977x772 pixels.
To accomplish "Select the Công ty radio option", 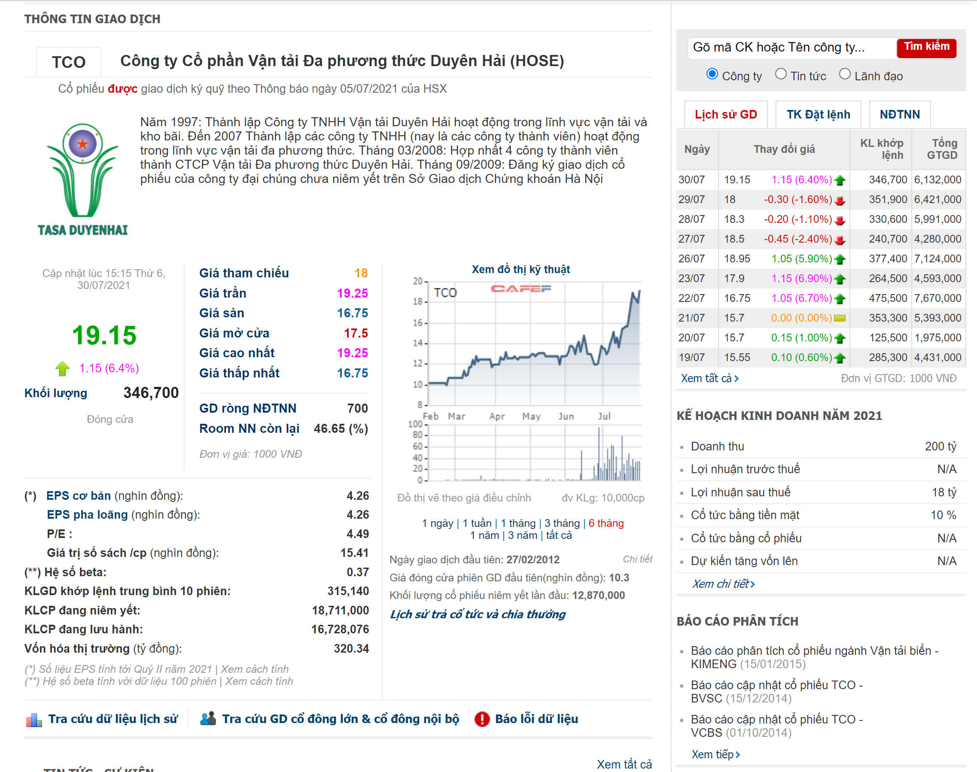I will pyautogui.click(x=712, y=74).
